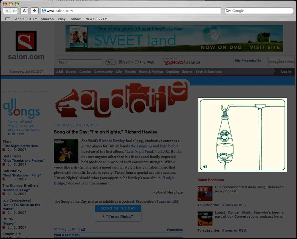Open the bookmarks book icon
The height and width of the screenshot is (239, 297).
click(8, 19)
